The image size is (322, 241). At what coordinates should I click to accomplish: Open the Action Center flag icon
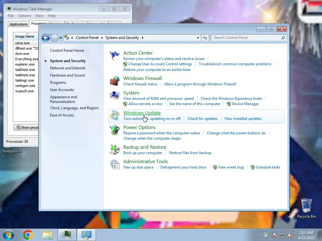click(x=114, y=55)
